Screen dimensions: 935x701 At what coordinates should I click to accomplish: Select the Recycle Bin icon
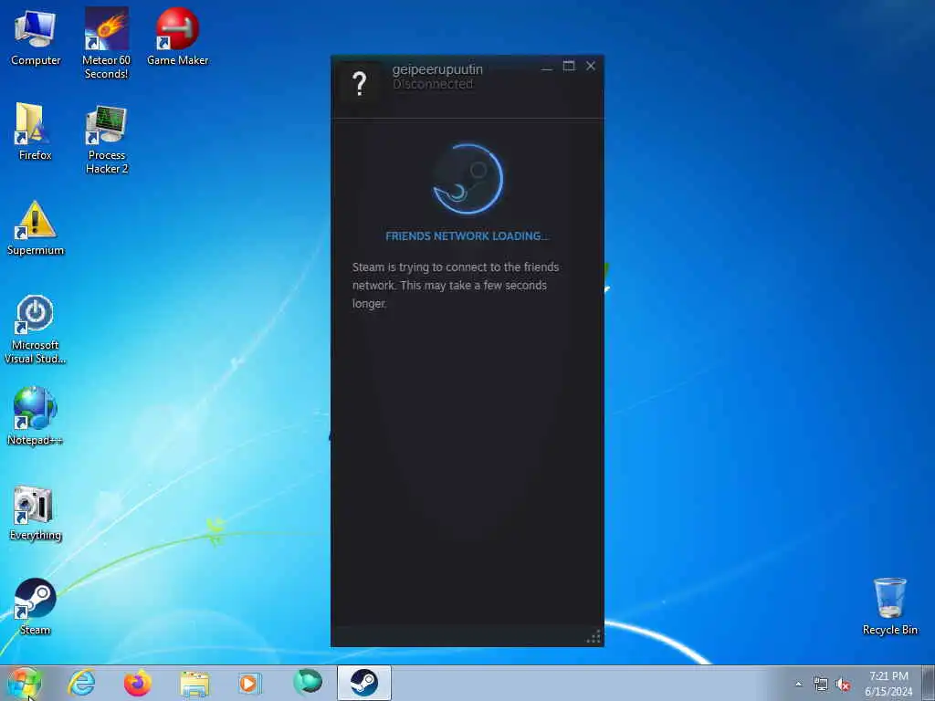click(x=889, y=606)
